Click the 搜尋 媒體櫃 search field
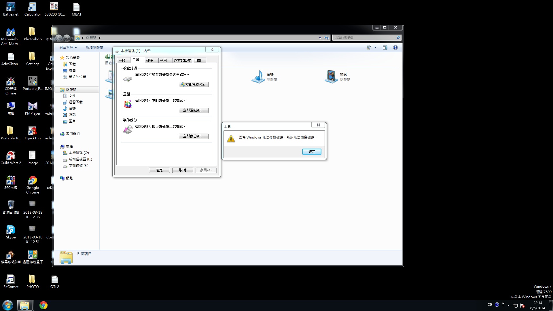The width and height of the screenshot is (553, 311). coord(364,38)
